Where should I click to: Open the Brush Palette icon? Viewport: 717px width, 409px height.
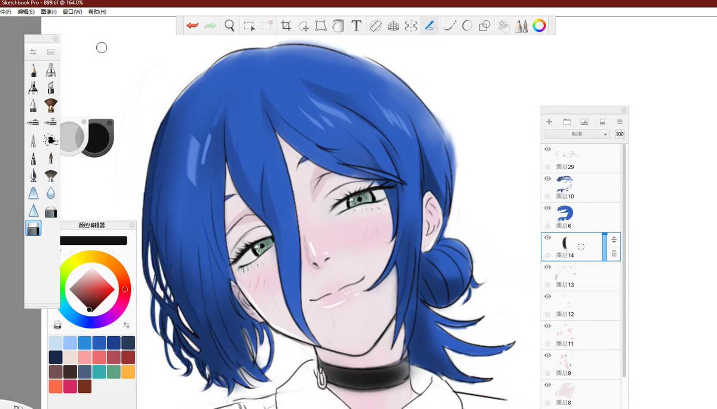[522, 26]
